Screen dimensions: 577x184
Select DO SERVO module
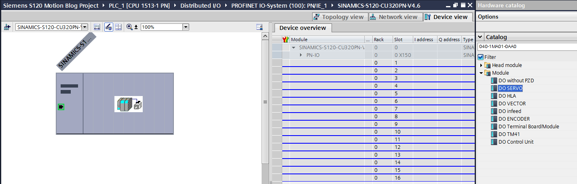(x=510, y=88)
